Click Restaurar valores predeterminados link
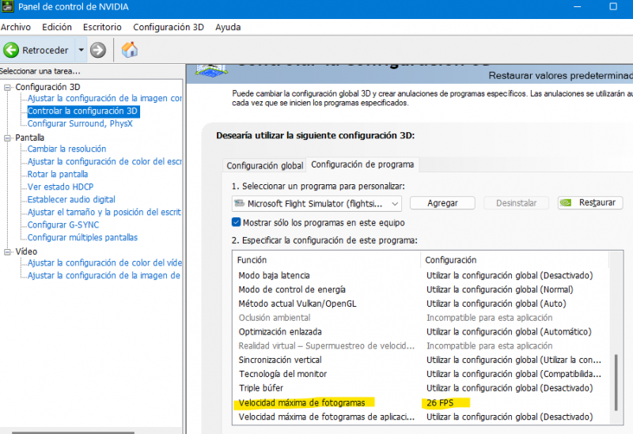This screenshot has width=633, height=434. click(x=560, y=75)
